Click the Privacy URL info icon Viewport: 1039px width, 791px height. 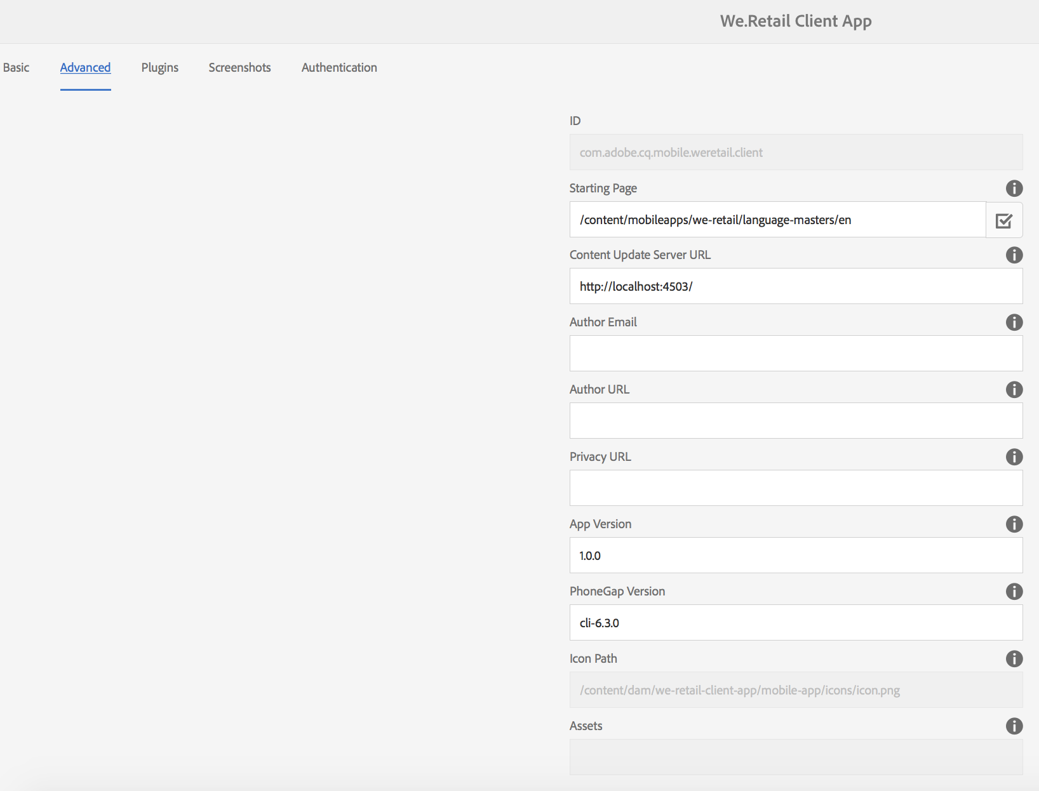(1014, 456)
